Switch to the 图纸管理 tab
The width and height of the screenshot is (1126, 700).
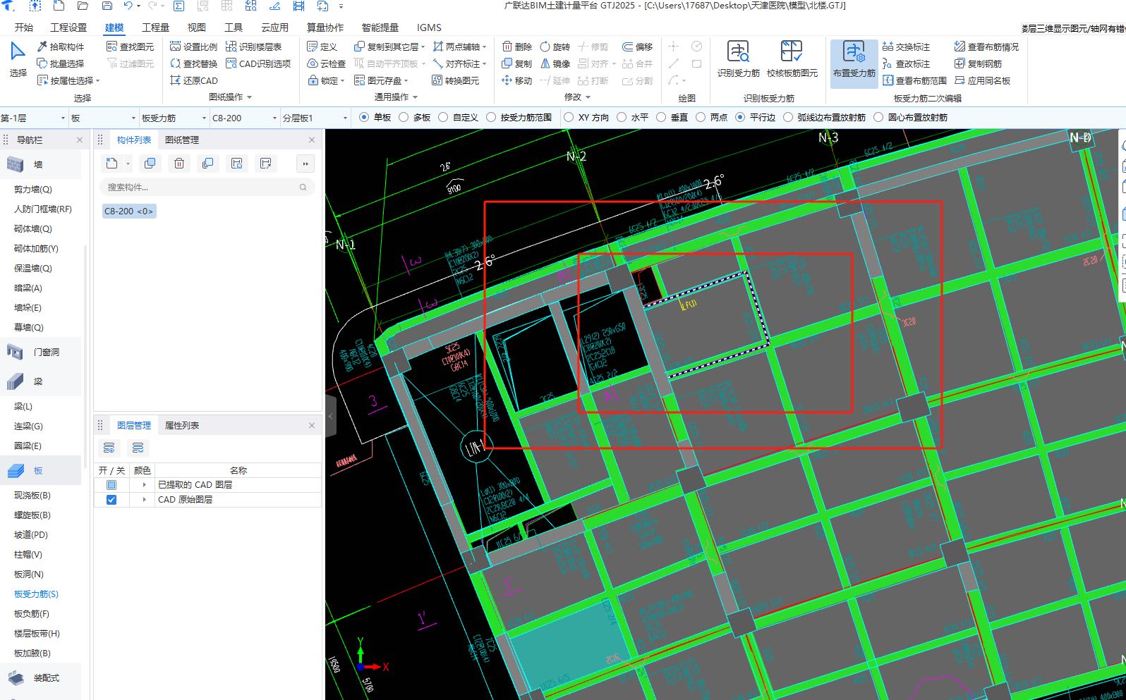click(x=182, y=140)
